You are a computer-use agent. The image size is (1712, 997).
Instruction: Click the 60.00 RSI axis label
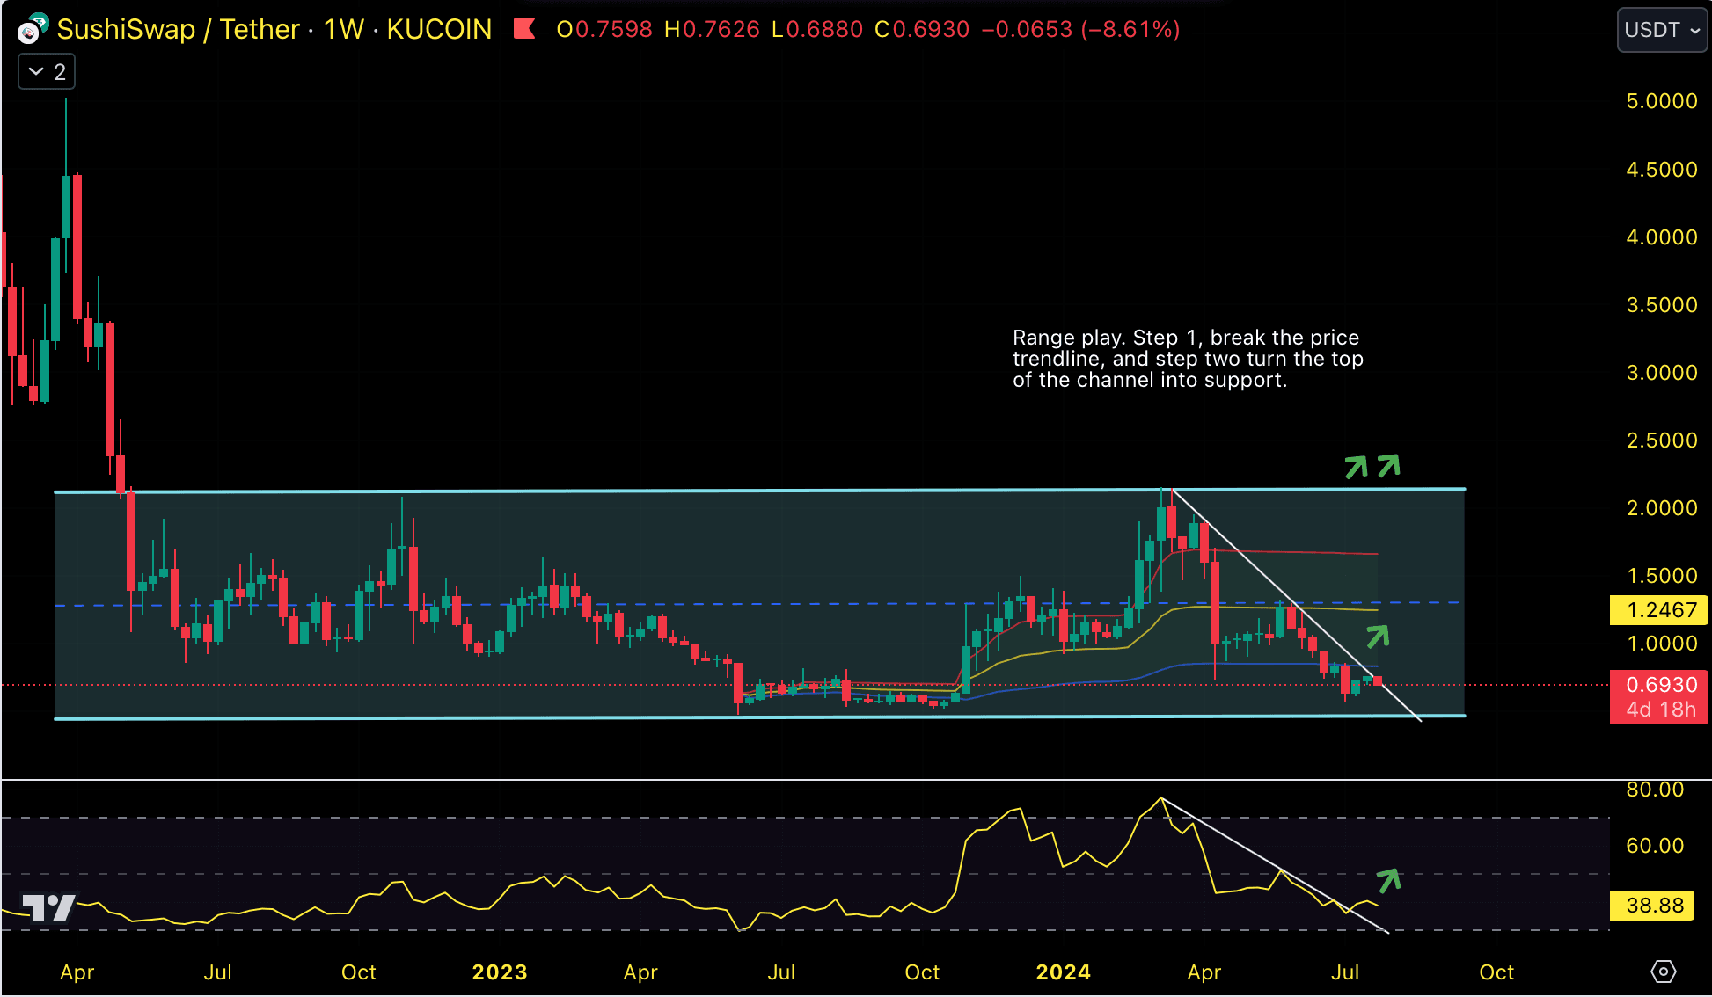tap(1655, 846)
